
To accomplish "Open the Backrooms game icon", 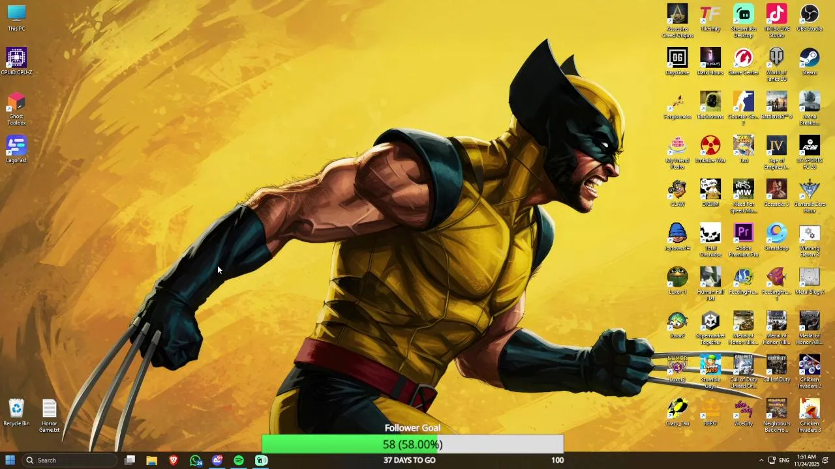I will coord(710,105).
